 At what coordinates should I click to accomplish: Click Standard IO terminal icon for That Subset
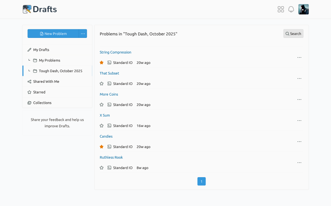[109, 84]
